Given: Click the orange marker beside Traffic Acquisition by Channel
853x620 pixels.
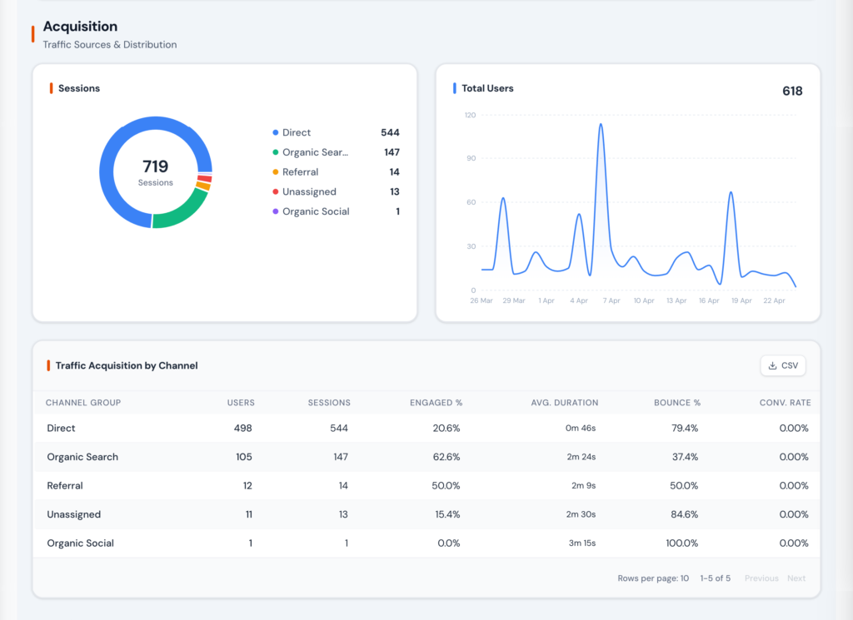Looking at the screenshot, I should tap(47, 365).
